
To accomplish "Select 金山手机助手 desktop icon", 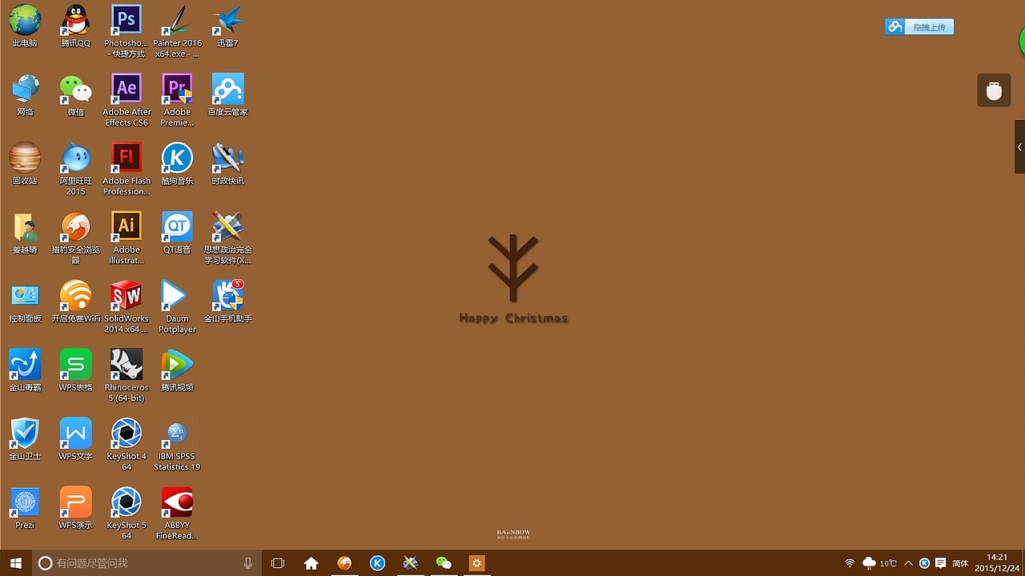I will tap(227, 301).
